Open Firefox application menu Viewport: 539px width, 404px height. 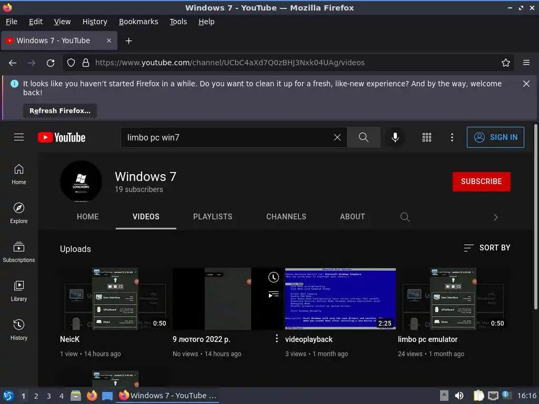pos(526,63)
